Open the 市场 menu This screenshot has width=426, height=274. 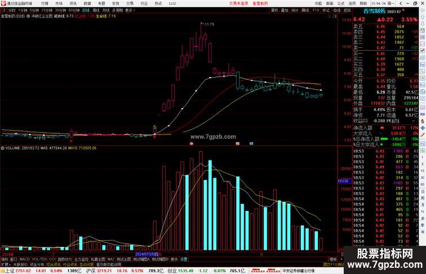(59, 3)
